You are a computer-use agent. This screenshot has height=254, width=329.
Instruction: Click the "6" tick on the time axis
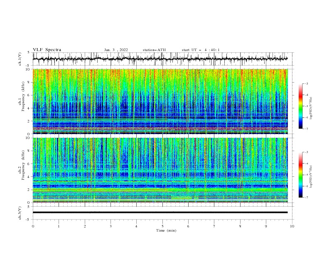188,226
